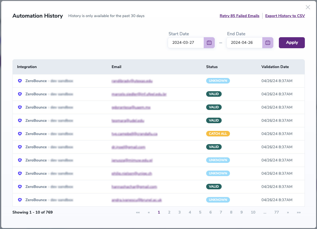Jump to first page using double left arrows
The image size is (317, 229).
point(138,212)
